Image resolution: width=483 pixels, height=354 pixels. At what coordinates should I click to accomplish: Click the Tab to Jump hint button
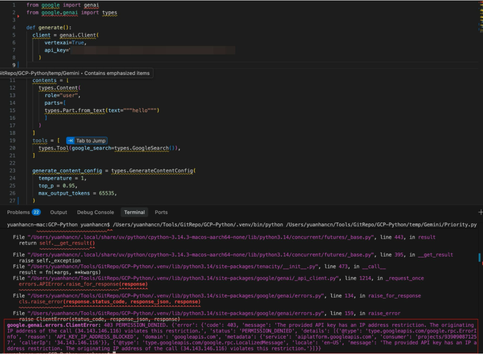coord(87,141)
